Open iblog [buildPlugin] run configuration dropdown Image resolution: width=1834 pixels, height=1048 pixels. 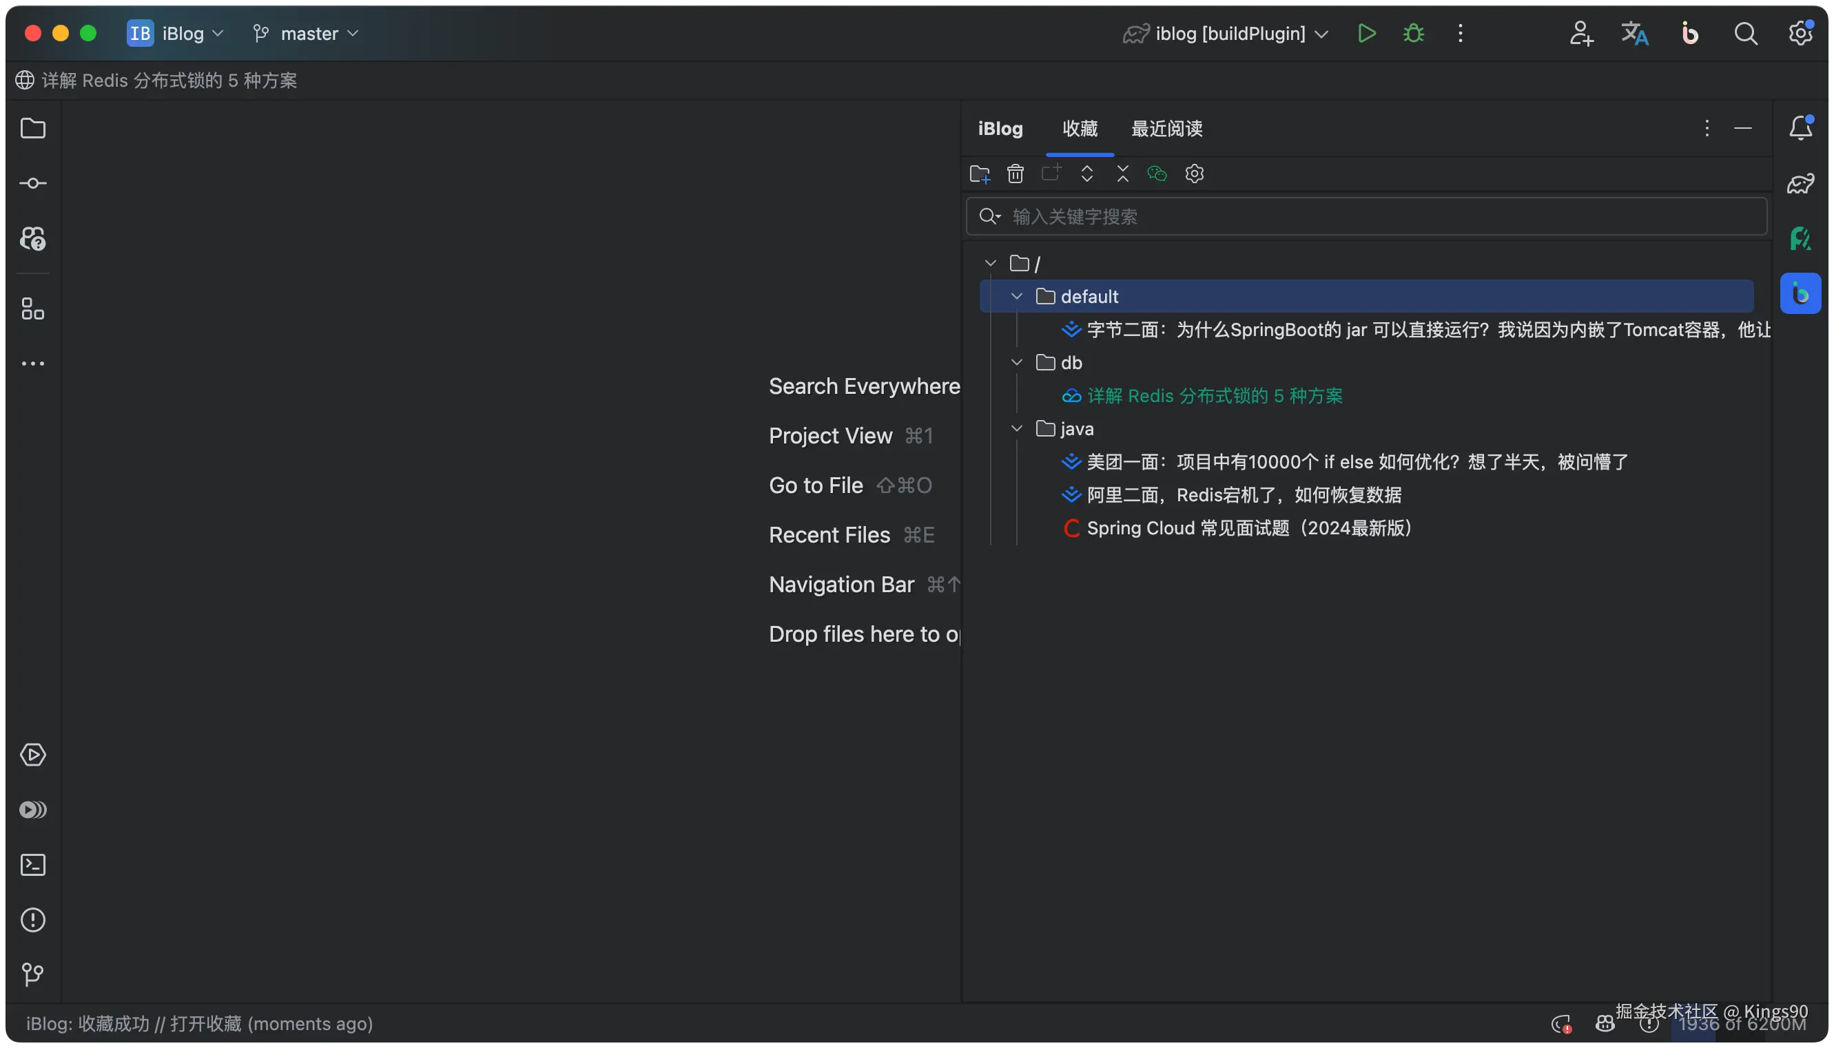point(1230,33)
